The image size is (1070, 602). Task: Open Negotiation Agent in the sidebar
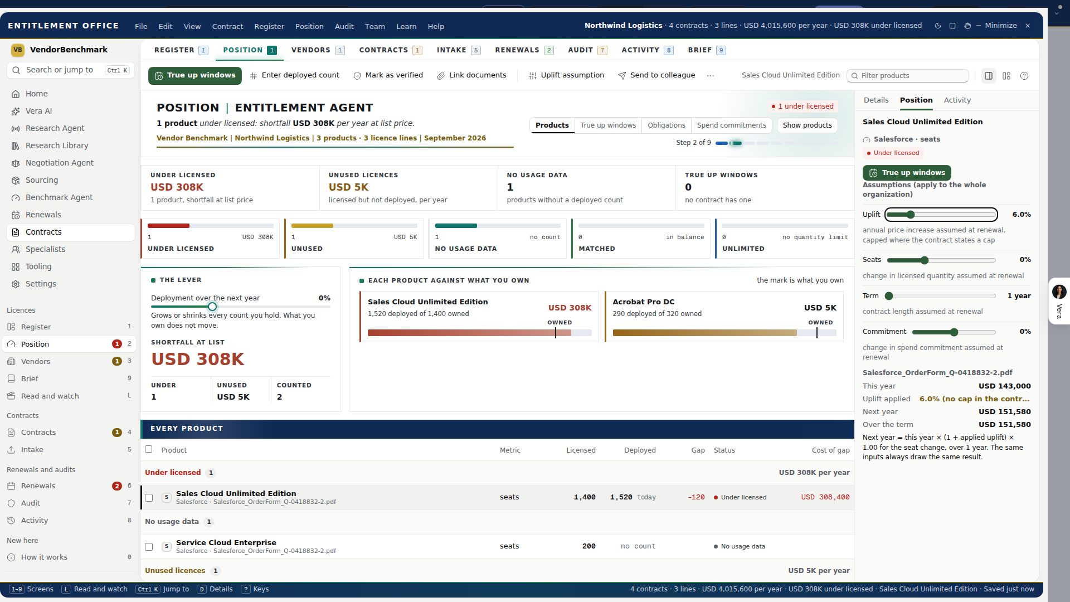71,163
